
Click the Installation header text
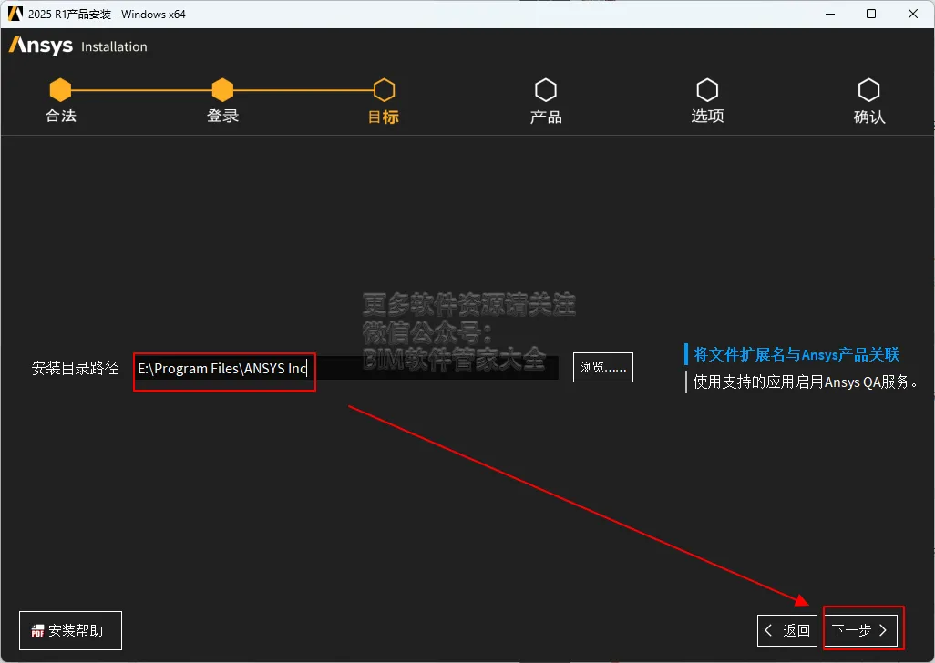click(114, 46)
